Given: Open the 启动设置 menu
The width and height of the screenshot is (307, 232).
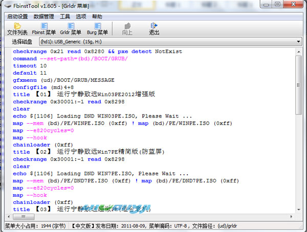Looking at the screenshot, I should [x=17, y=16].
